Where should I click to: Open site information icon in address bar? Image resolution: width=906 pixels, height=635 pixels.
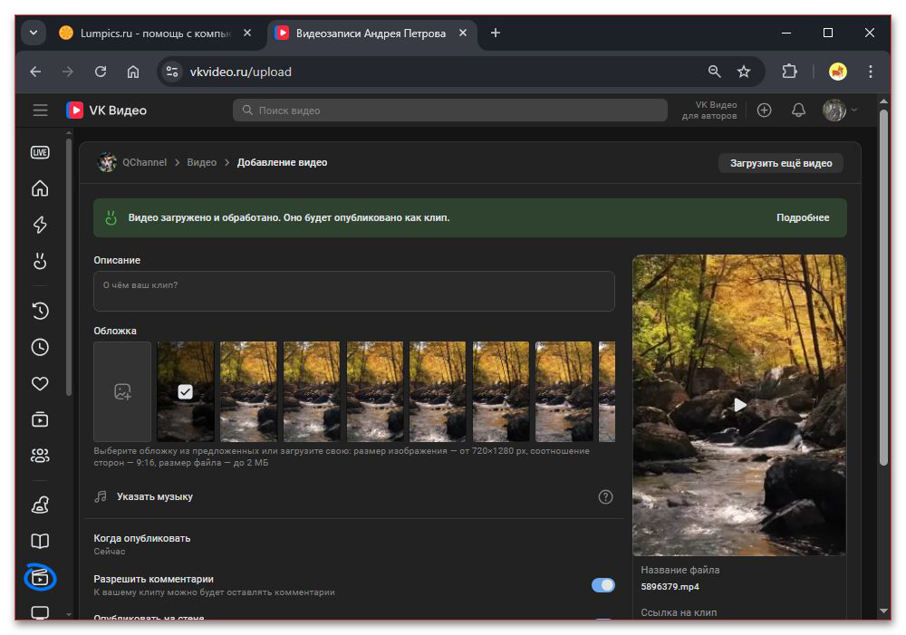point(172,72)
